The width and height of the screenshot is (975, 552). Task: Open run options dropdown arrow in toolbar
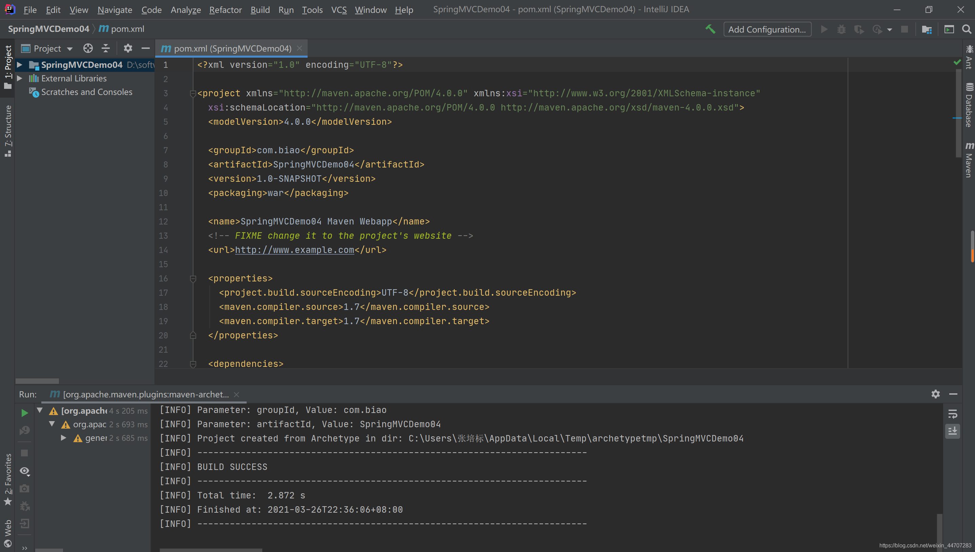(889, 29)
